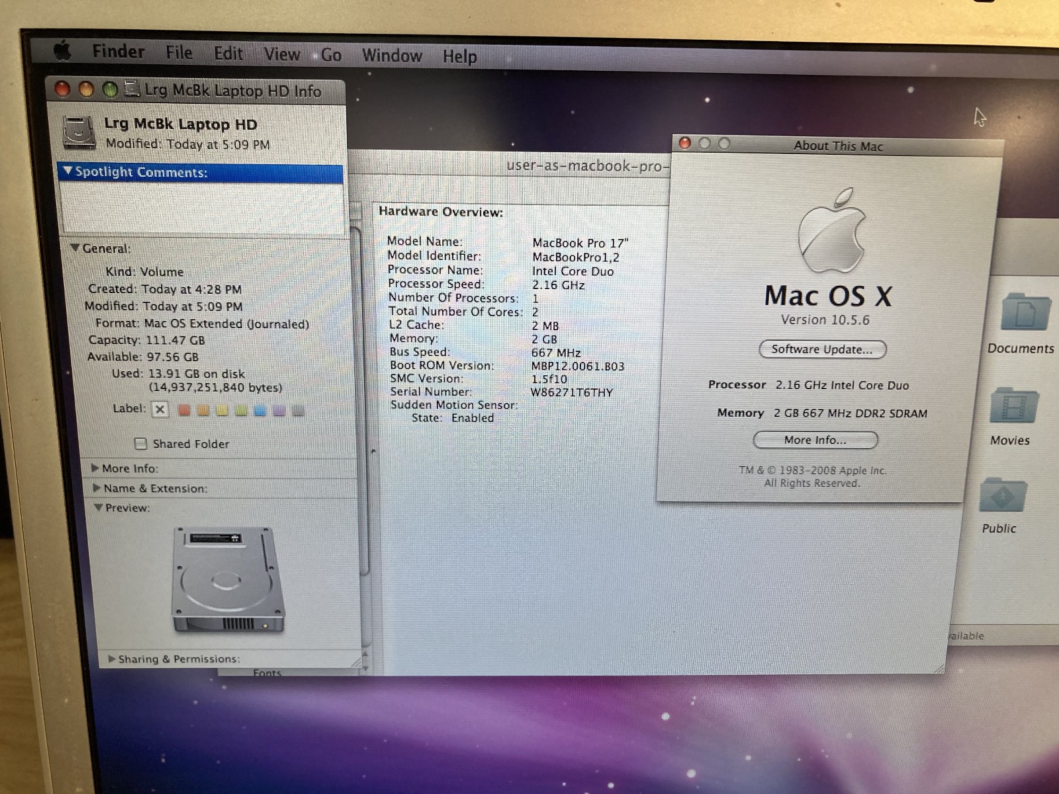This screenshot has width=1059, height=794.
Task: Collapse the Spotlight Comments section
Action: click(x=68, y=171)
